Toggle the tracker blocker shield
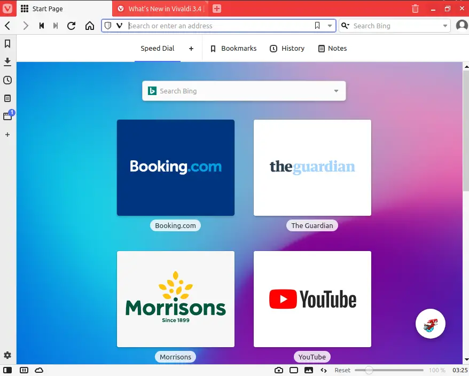This screenshot has width=469, height=376. [x=108, y=26]
